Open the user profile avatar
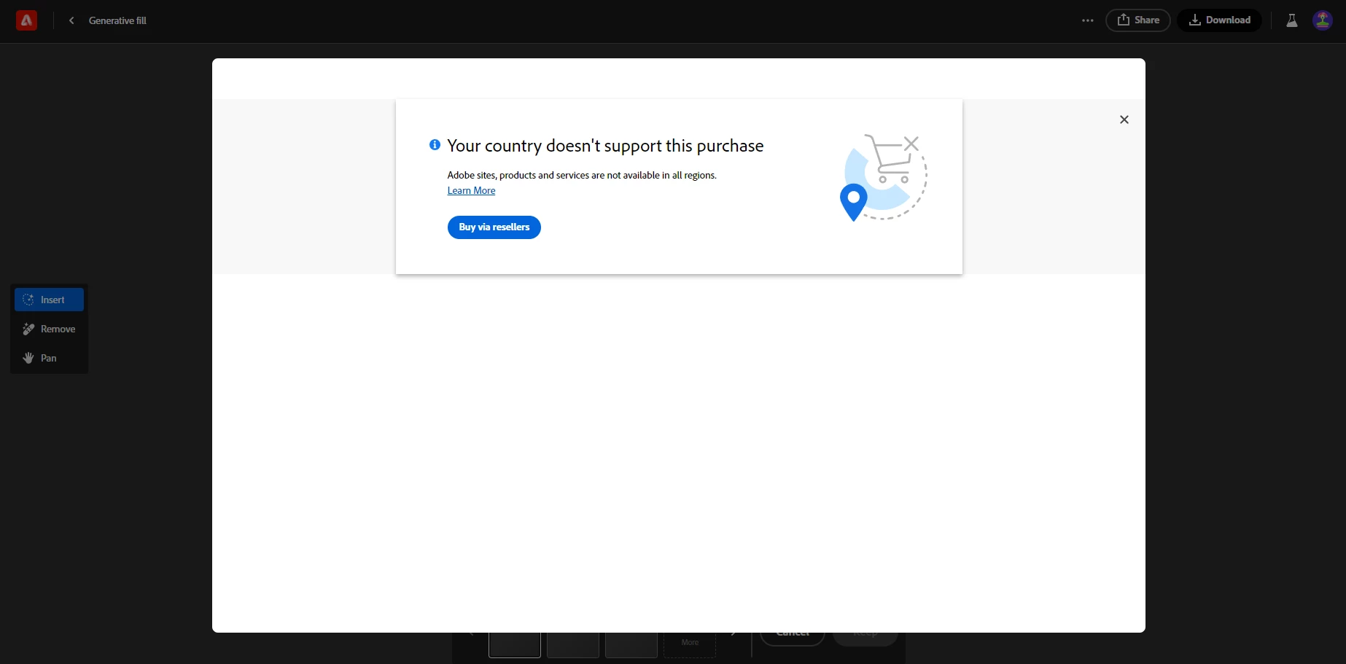The height and width of the screenshot is (664, 1346). [x=1322, y=20]
